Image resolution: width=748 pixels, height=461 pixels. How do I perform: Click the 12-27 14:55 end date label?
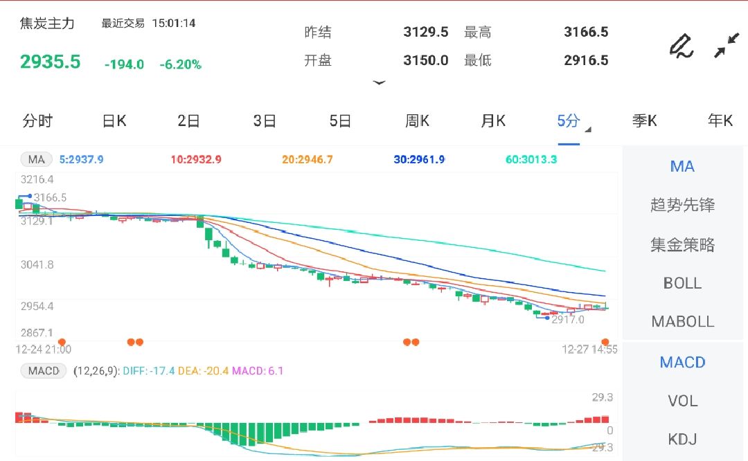pos(589,350)
